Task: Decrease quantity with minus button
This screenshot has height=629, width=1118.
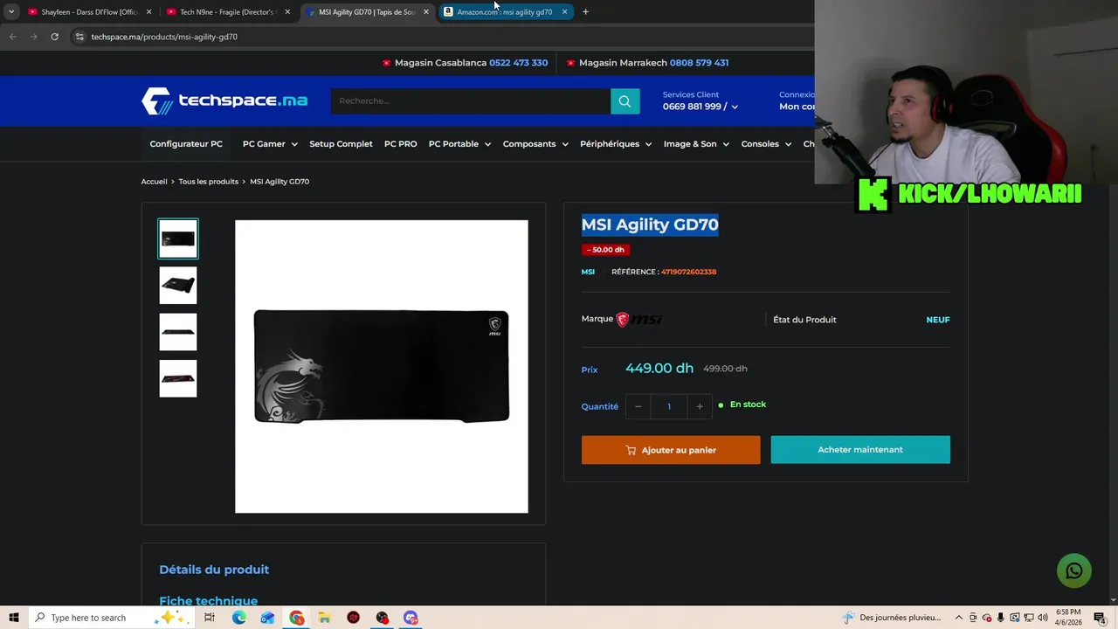Action: [x=638, y=406]
